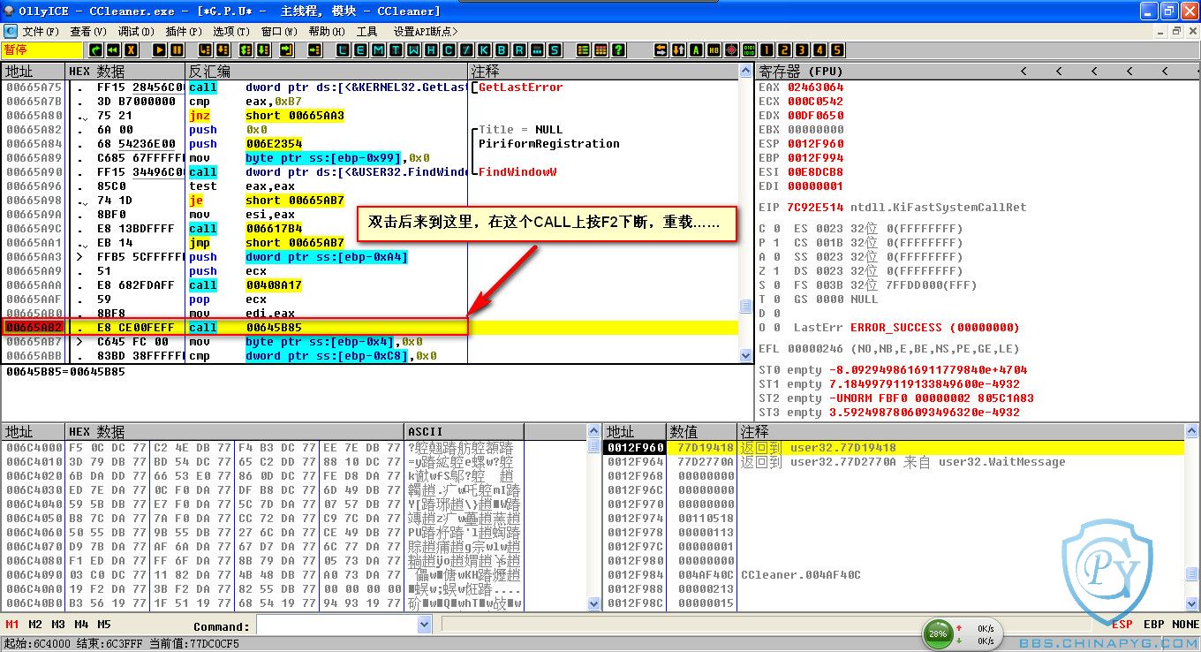
Task: Click in the Command input field
Action: pyautogui.click(x=336, y=625)
